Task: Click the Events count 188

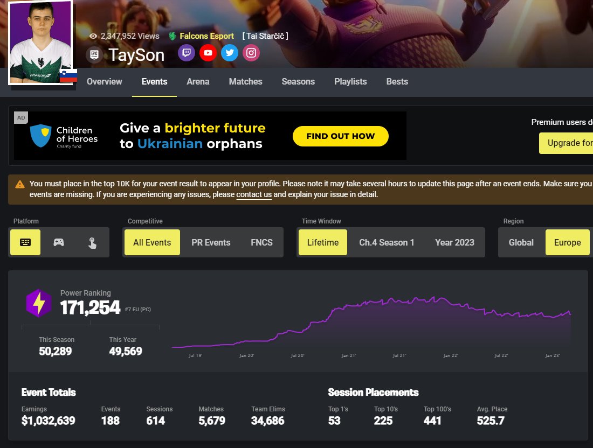Action: 111,421
